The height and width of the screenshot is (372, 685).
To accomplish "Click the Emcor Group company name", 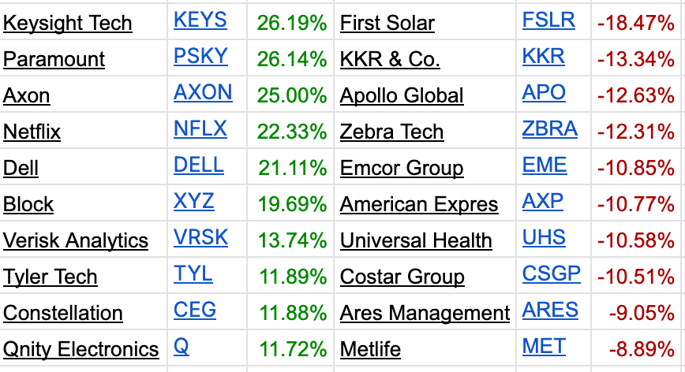I will [401, 169].
